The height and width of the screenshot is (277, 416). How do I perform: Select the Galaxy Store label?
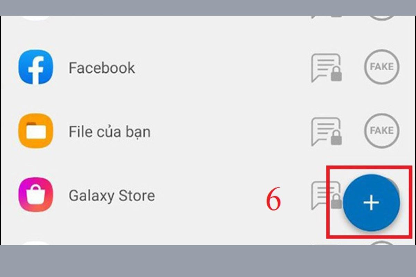(112, 196)
